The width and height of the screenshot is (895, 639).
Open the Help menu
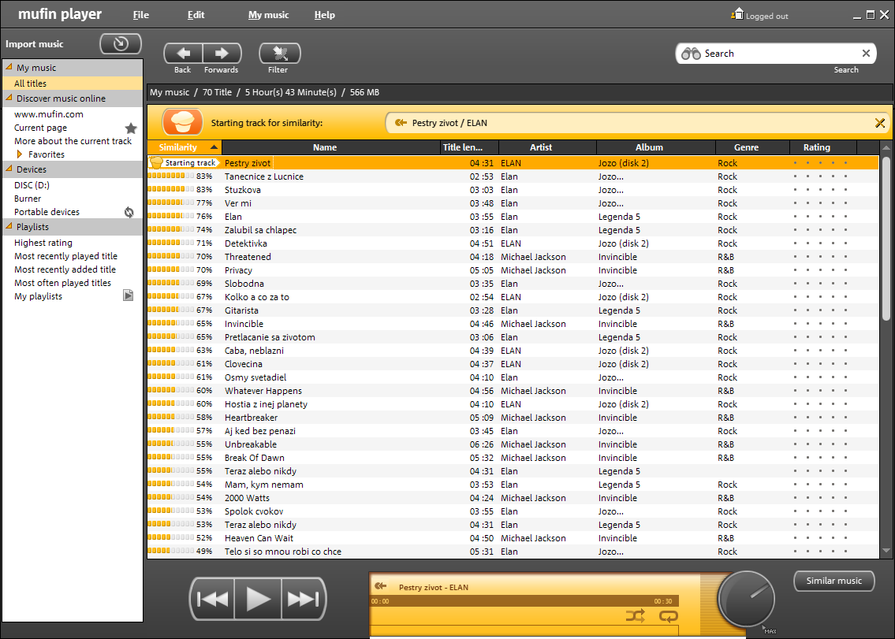point(324,15)
